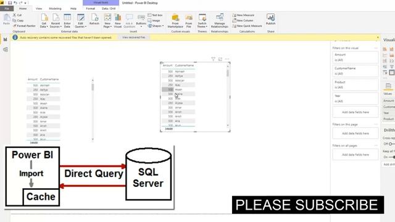Open the Data / Drill tab
This screenshot has width=395, height=222.
tap(109, 9)
